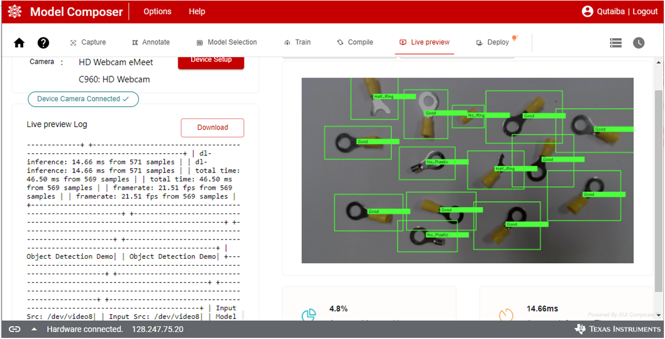Select the Deploy tab

tap(493, 43)
